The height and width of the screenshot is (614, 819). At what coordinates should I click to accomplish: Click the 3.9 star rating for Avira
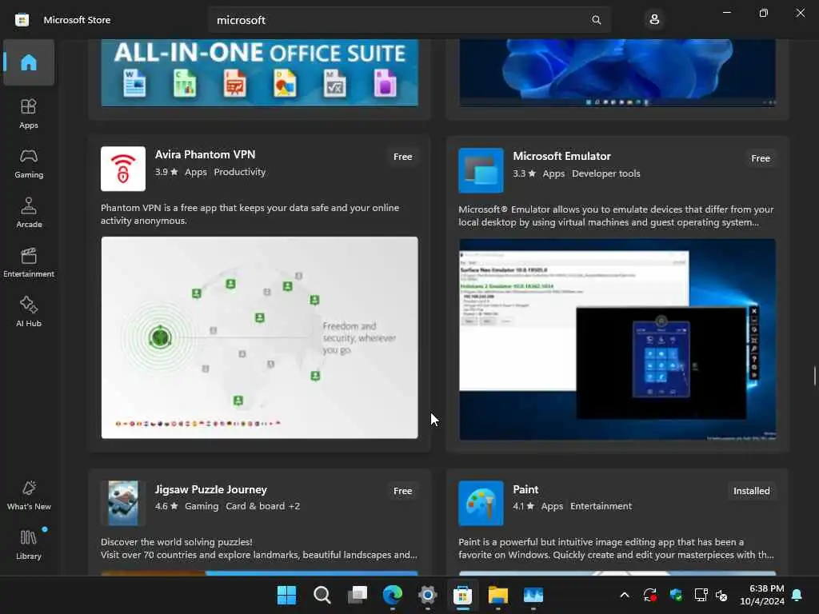tap(166, 172)
